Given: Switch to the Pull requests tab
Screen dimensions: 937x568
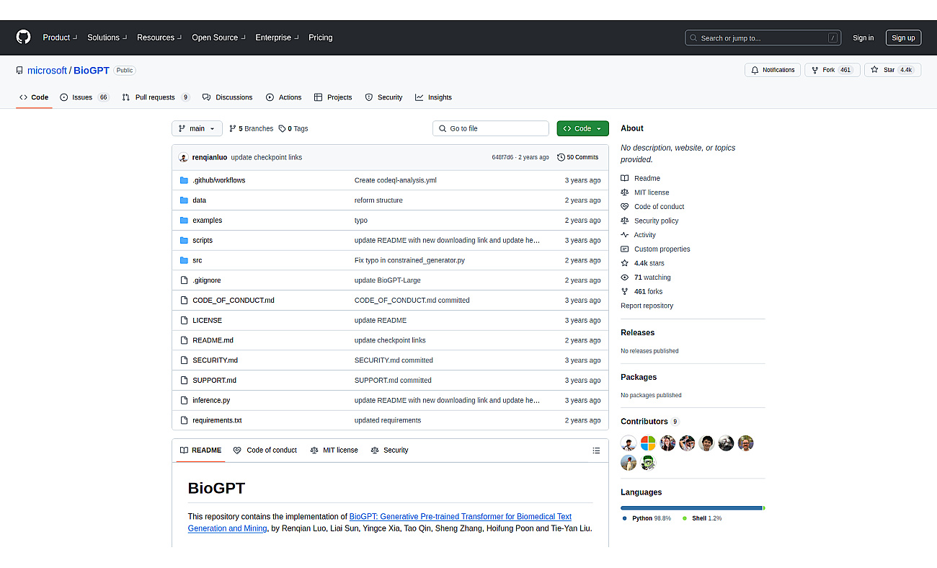Looking at the screenshot, I should tap(156, 97).
